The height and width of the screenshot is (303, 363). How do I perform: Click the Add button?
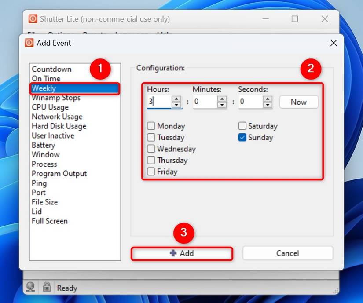182,253
